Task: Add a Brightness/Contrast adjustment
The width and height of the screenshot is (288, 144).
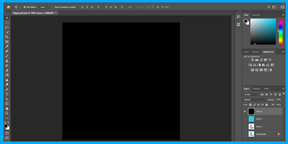Action: pyautogui.click(x=252, y=60)
